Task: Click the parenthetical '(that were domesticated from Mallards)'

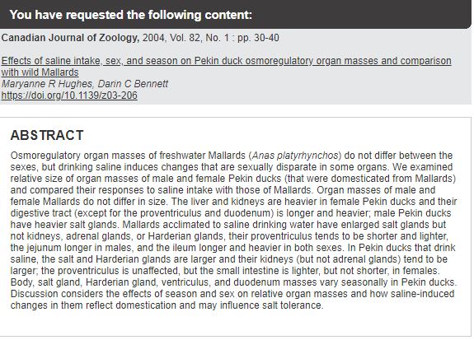Action: pos(370,179)
